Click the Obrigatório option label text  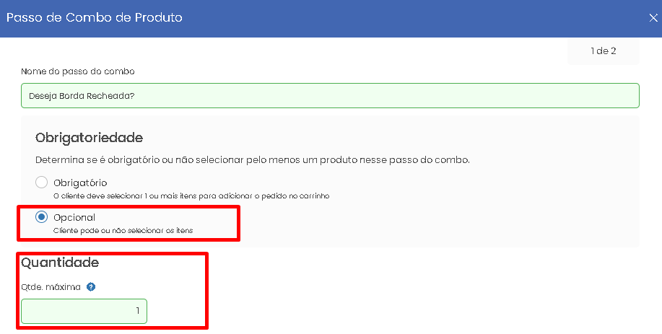pyautogui.click(x=80, y=183)
